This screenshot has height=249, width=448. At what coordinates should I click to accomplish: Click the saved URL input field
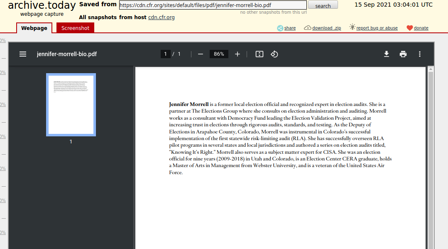(213, 5)
